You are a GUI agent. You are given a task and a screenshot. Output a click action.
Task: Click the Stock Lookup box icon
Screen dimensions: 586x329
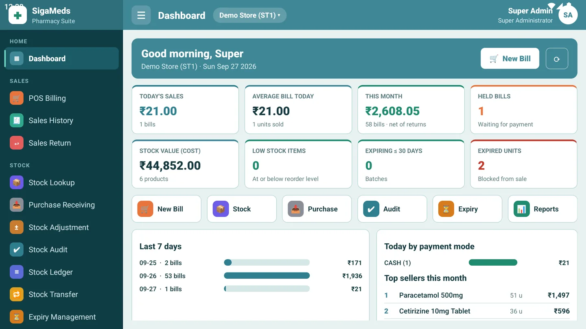pyautogui.click(x=17, y=183)
